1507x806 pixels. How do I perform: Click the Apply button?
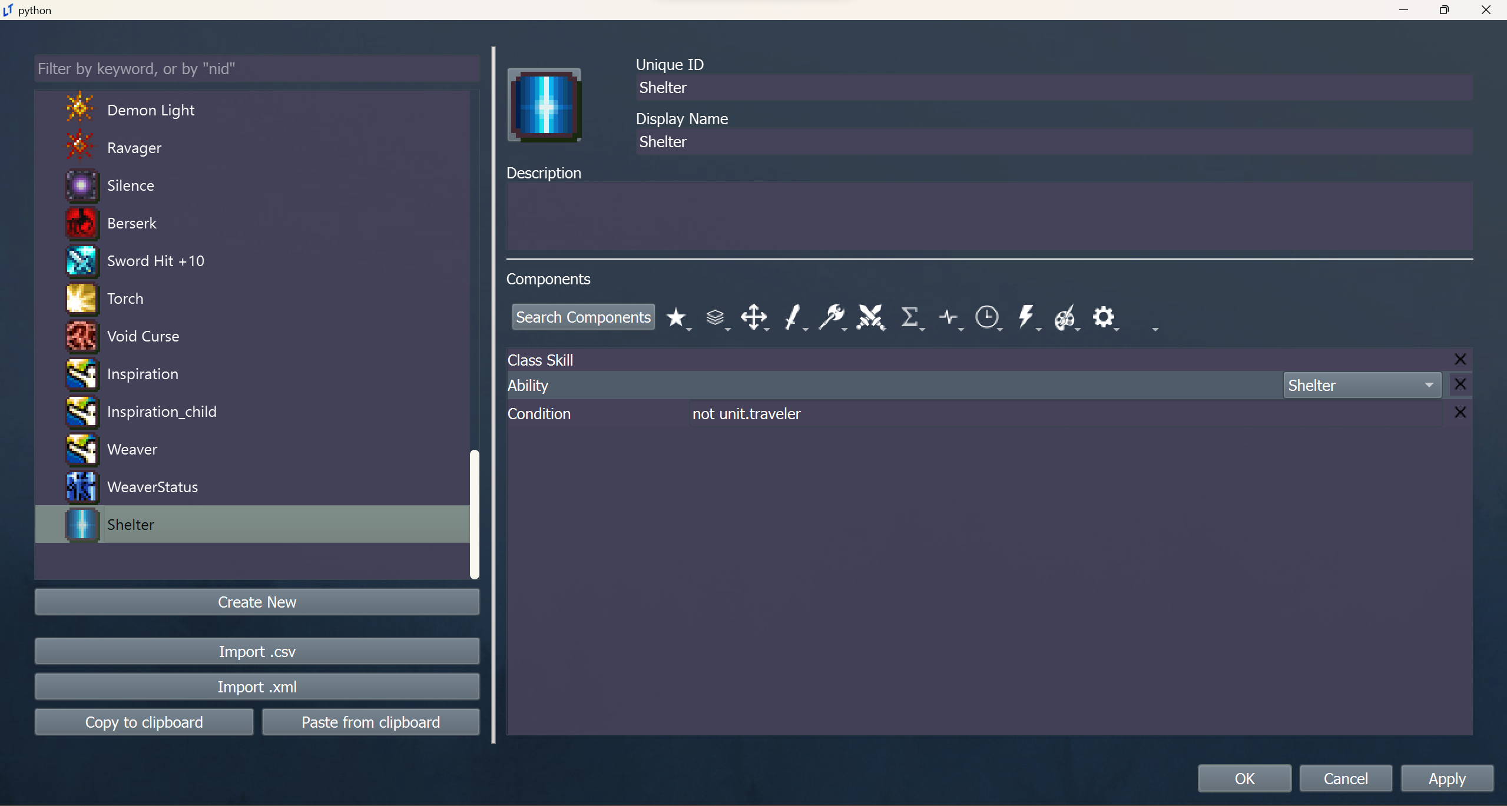click(1447, 778)
